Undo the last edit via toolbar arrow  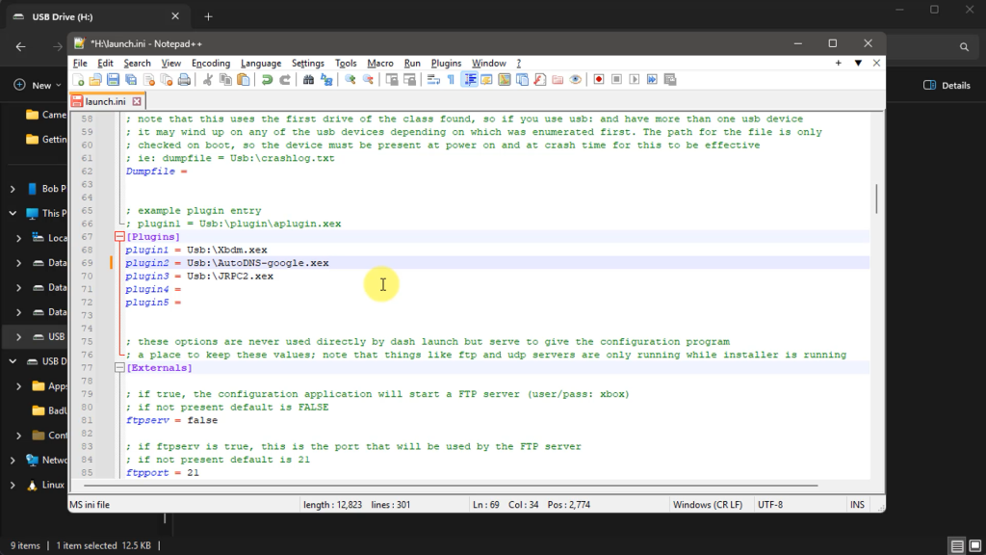click(x=267, y=80)
